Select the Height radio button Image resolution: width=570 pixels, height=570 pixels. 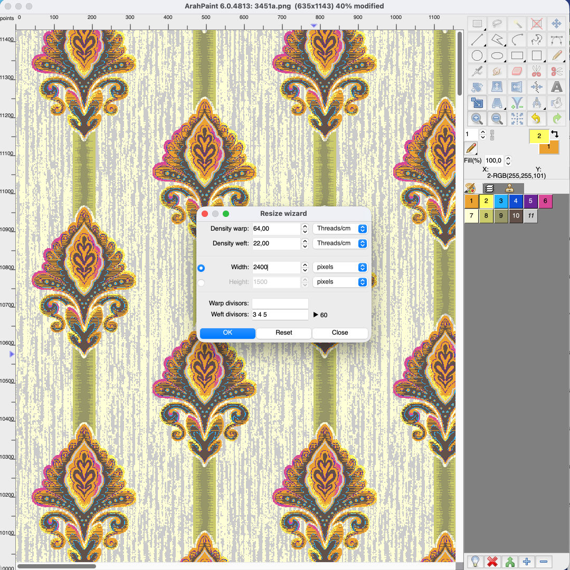201,282
